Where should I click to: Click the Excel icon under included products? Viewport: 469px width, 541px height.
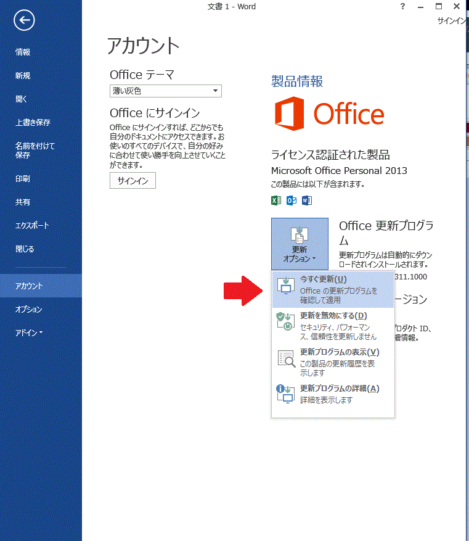point(276,200)
